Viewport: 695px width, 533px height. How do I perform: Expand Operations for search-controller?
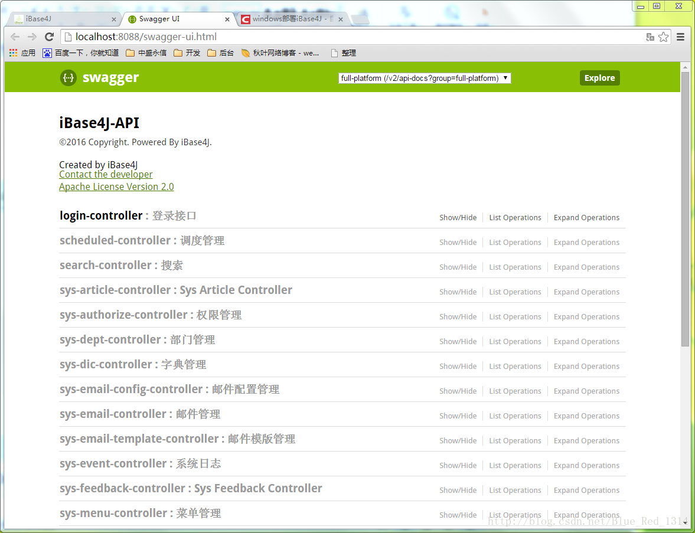[x=586, y=267]
